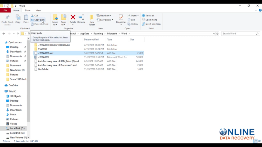Select the ~WRA0000.asd file

pyautogui.click(x=88, y=53)
